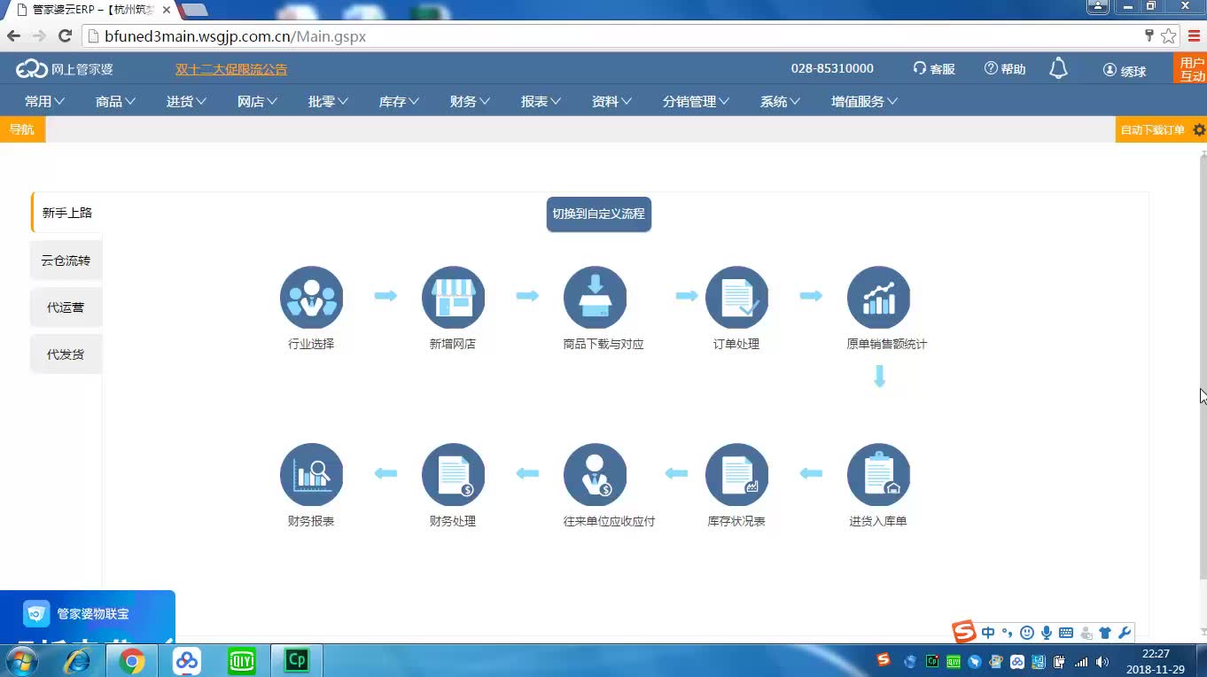Switch to the 导航 tab

pos(22,129)
